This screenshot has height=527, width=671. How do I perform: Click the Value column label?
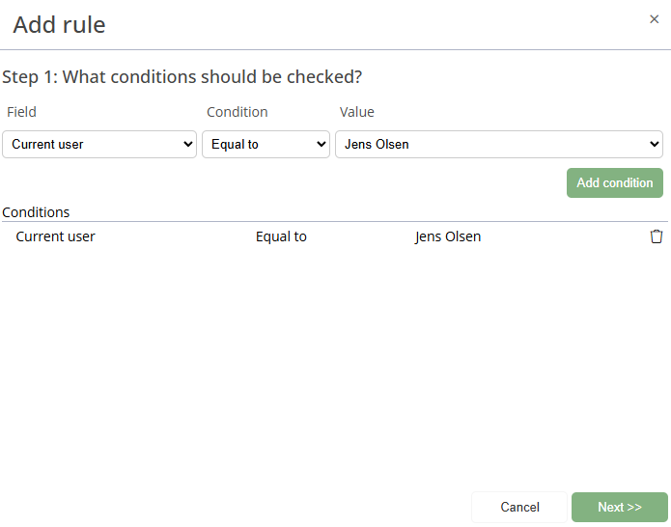pos(357,112)
